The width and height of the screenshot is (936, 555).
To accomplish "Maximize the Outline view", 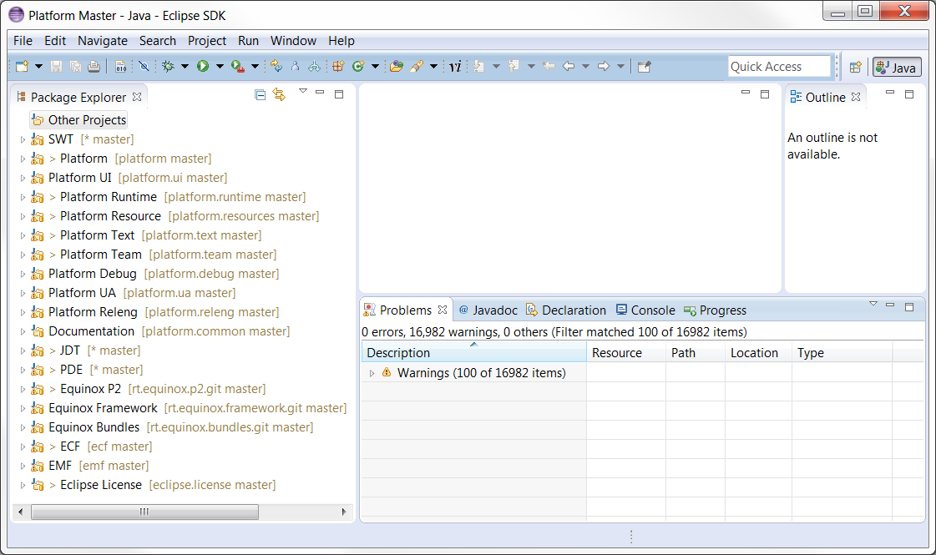I will click(x=909, y=94).
